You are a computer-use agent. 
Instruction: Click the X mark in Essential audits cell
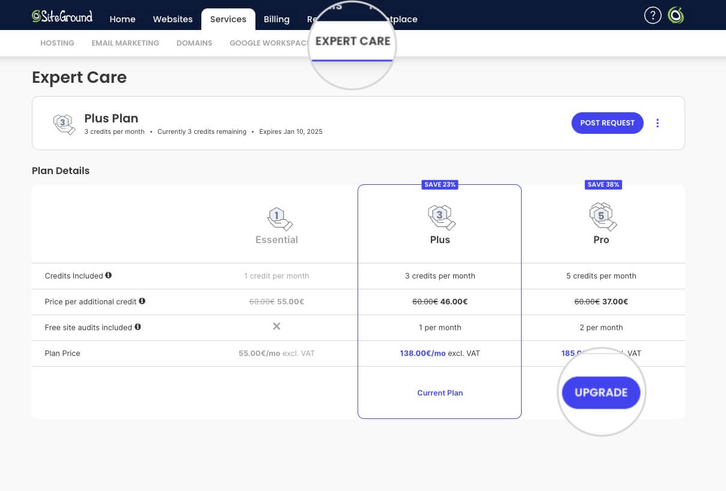tap(276, 327)
